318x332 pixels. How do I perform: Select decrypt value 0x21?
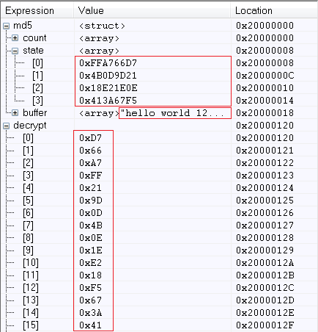pyautogui.click(x=90, y=188)
